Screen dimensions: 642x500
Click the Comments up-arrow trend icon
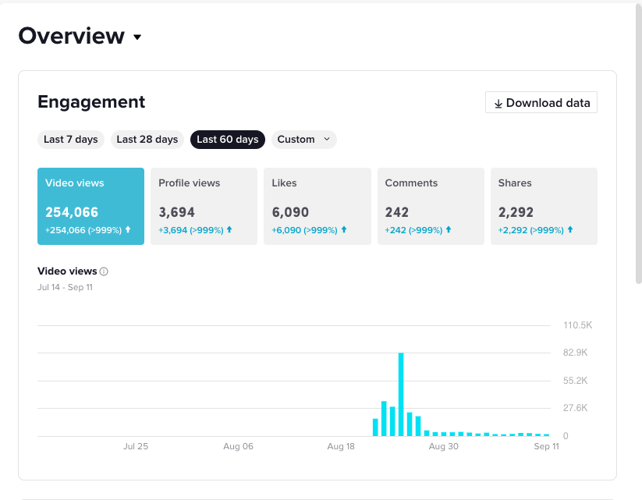click(x=449, y=230)
